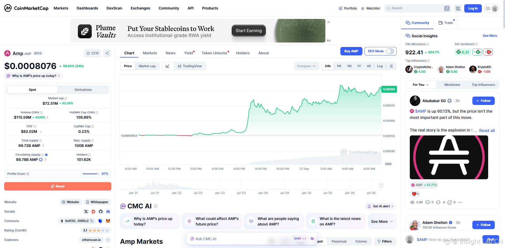This screenshot has height=248, width=505.
Task: Switch to the Holders tab
Action: [243, 53]
